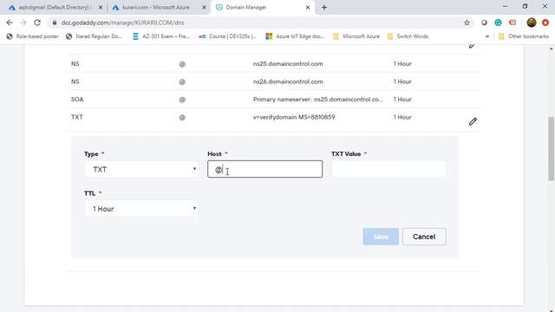Close the Domain Manager tab
Viewport: 555px width, 312px height.
(x=308, y=8)
